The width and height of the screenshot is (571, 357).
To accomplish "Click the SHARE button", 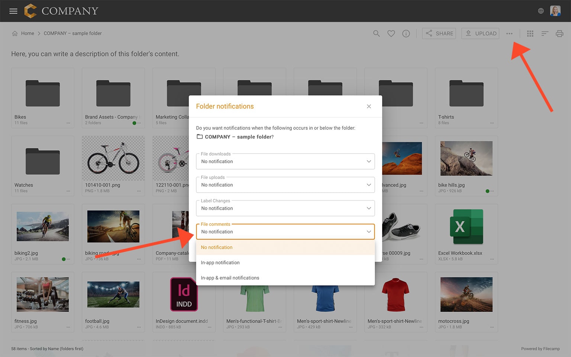I will pos(439,33).
